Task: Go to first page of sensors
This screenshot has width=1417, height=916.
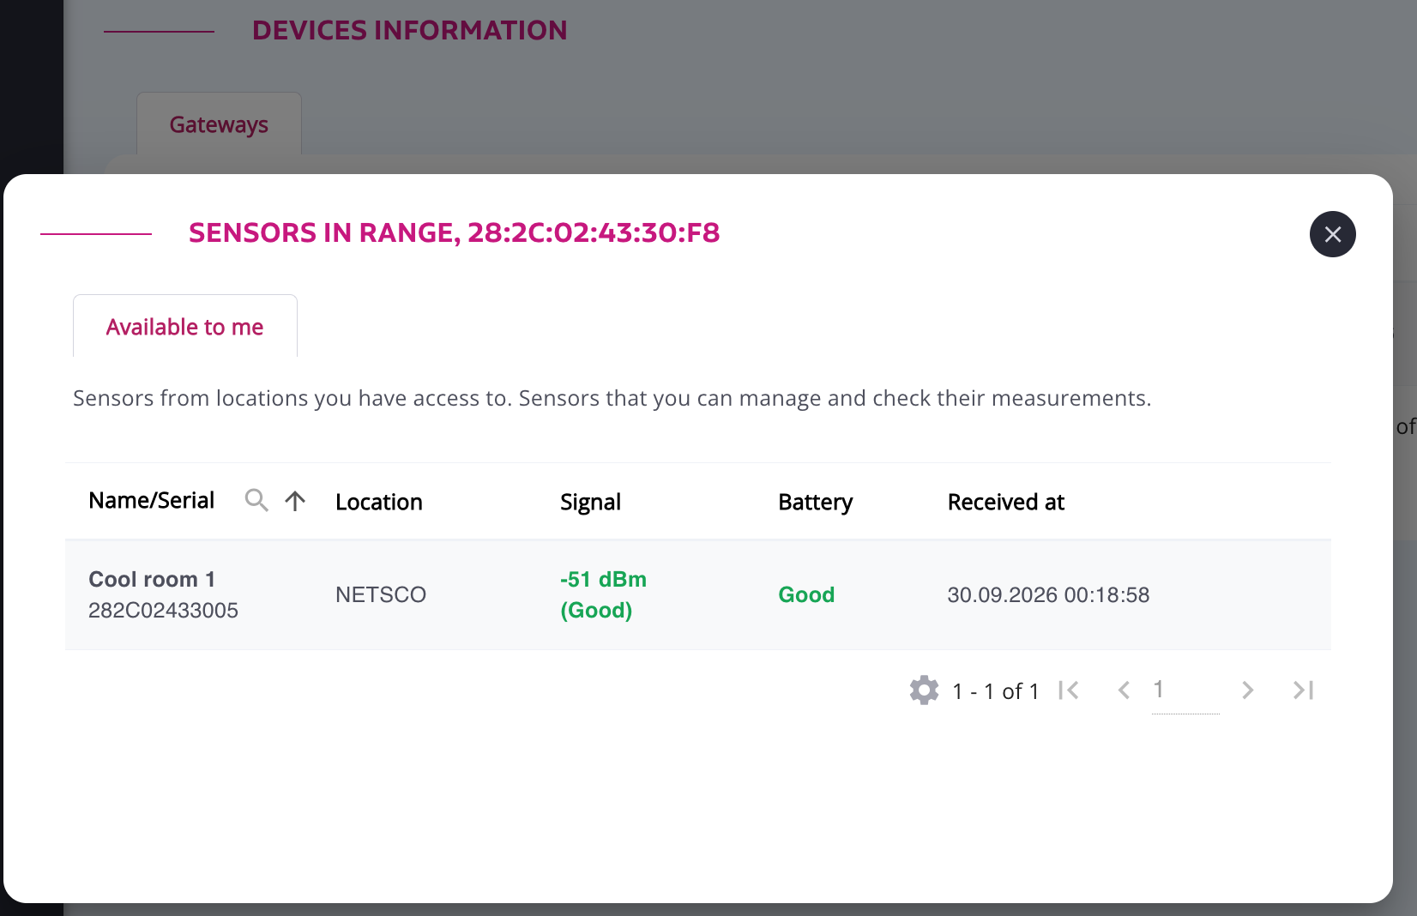Action: (x=1069, y=690)
